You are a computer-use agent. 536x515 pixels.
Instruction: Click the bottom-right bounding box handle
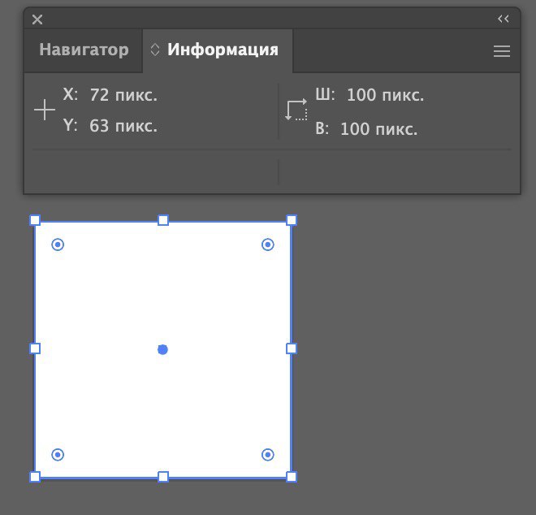292,477
